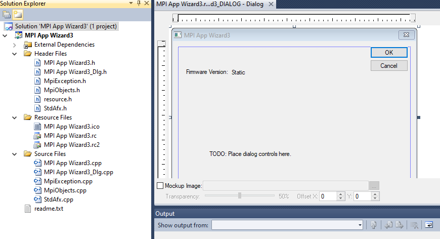Click the MpiObjects.cpp file icon

click(37, 190)
